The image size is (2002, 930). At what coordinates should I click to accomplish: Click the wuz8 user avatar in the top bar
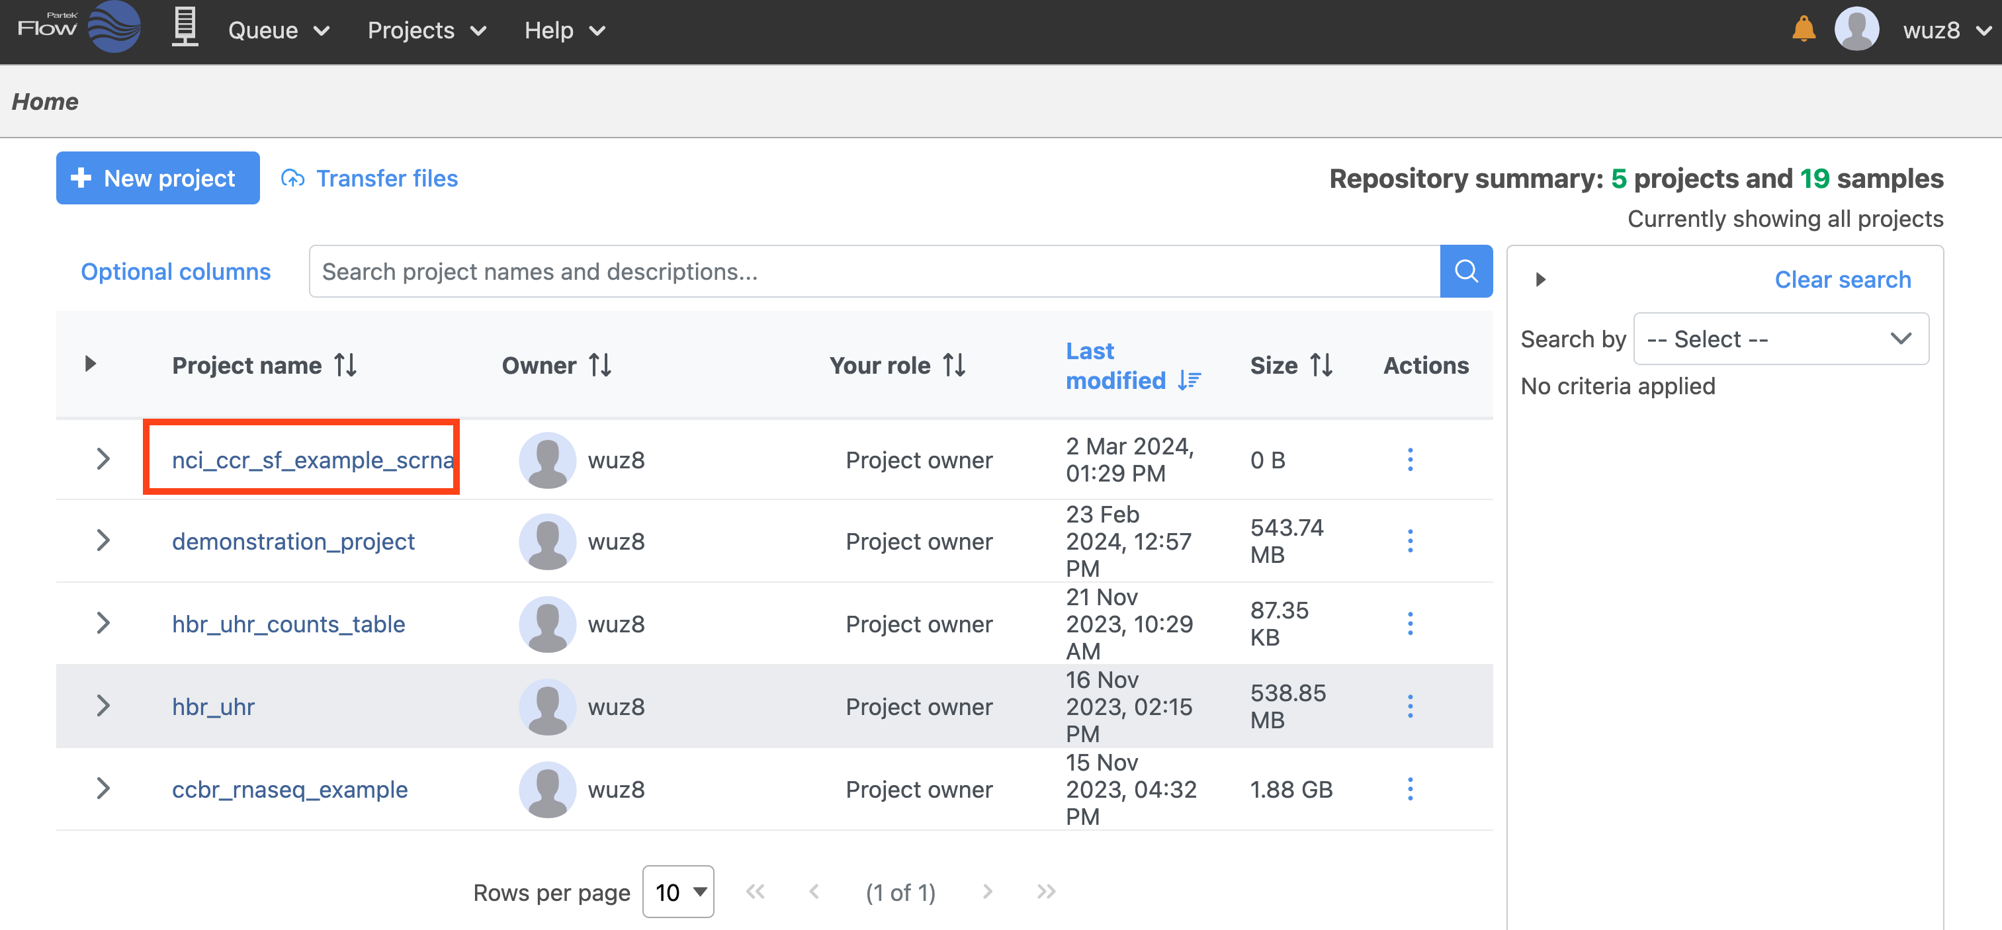1856,30
